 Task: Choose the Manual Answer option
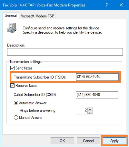[16, 117]
